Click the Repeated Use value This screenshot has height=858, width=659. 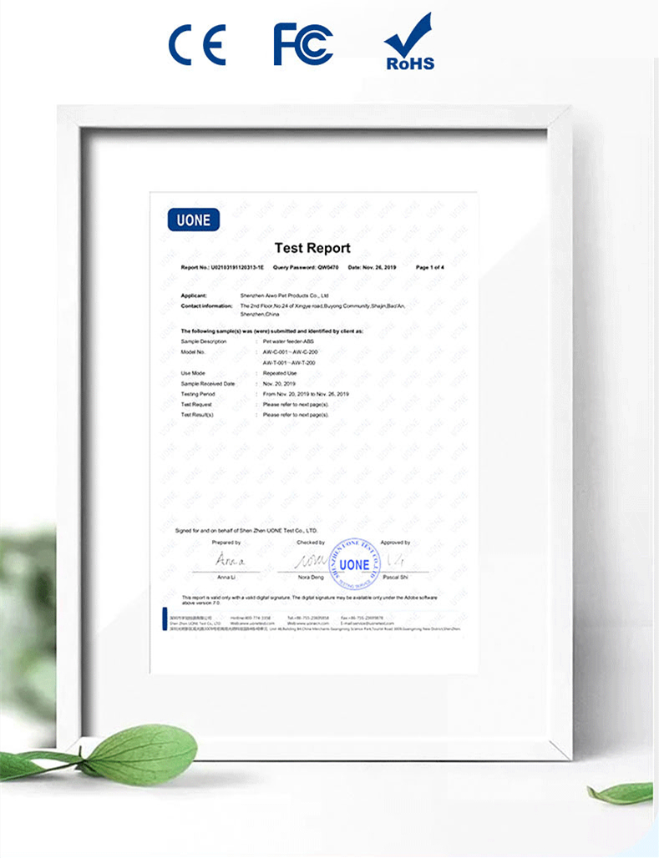coord(281,373)
